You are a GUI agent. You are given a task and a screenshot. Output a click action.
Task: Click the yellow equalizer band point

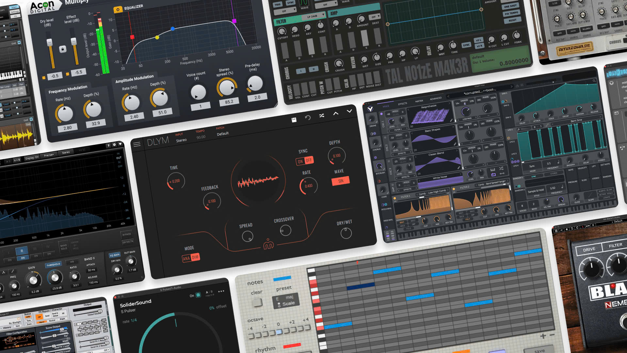pos(157,37)
